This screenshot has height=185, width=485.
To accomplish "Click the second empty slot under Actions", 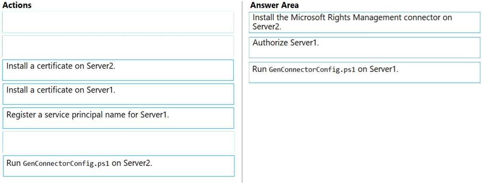I will coord(118,46).
